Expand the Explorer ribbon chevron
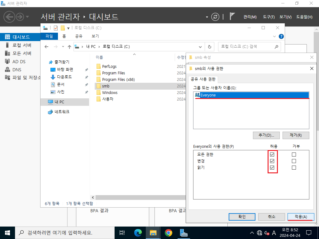 [x=274, y=36]
